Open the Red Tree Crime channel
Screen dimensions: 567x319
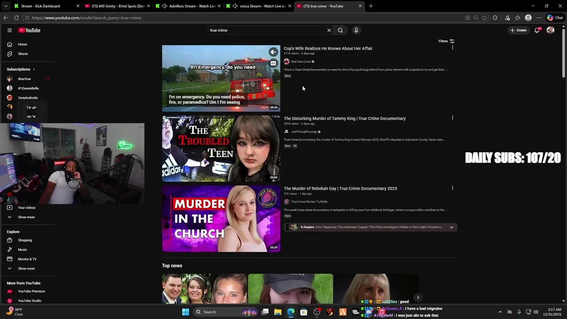[301, 62]
